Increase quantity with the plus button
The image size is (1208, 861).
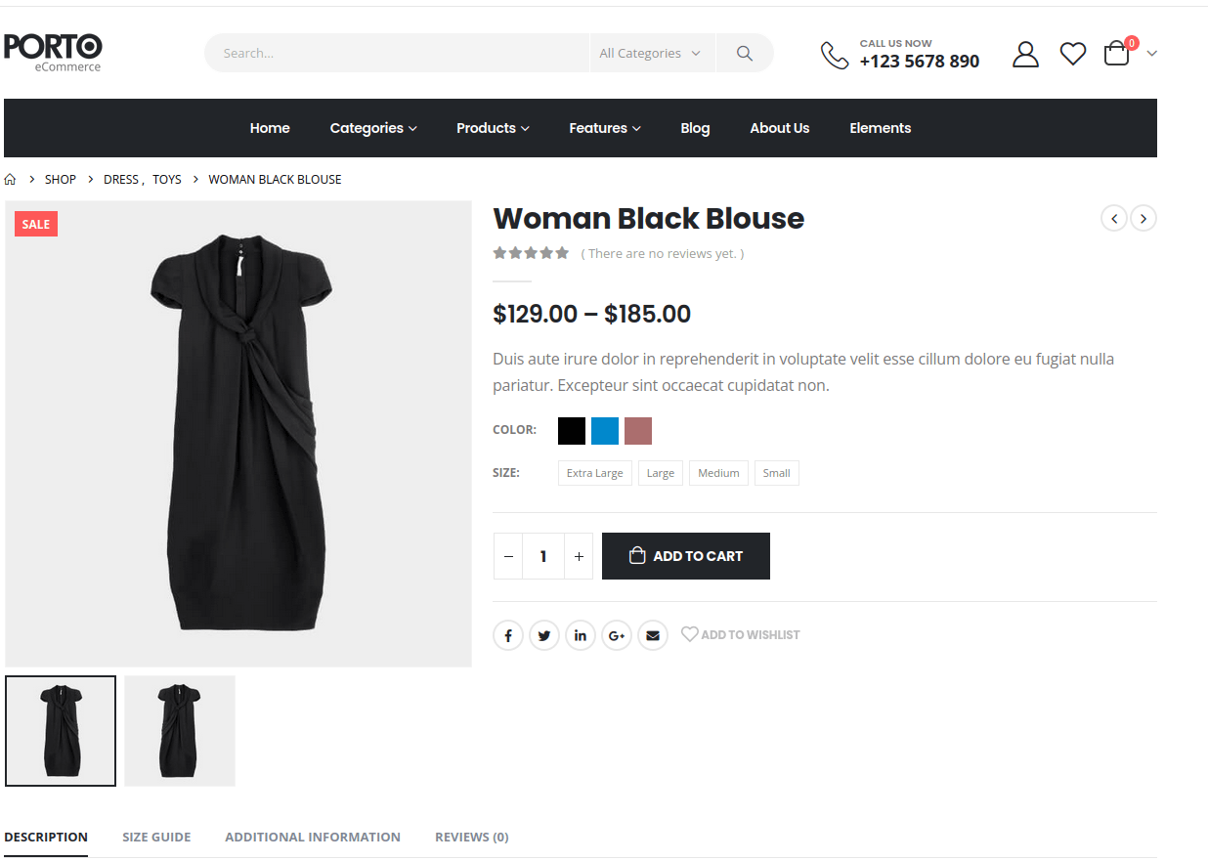tap(579, 556)
